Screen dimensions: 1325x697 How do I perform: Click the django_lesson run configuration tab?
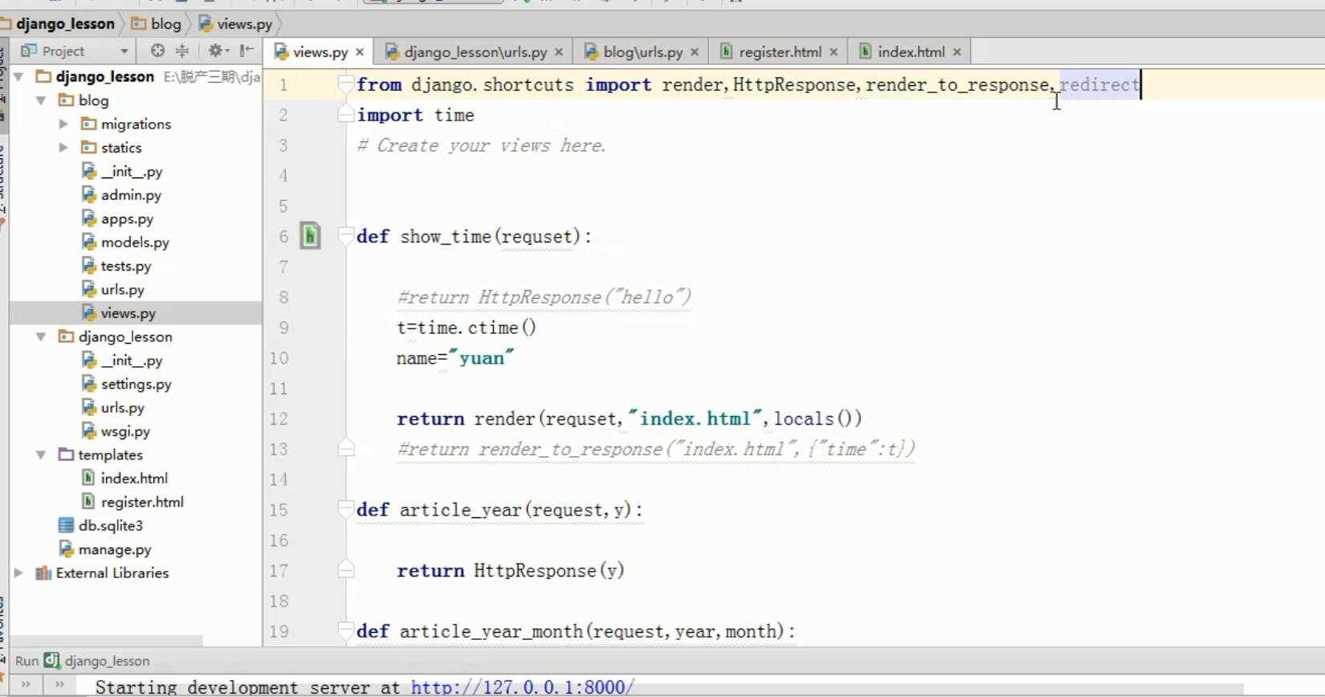(x=98, y=661)
